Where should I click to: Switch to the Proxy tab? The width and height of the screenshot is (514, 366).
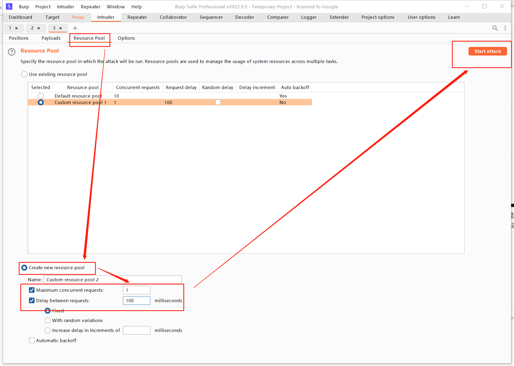click(x=78, y=17)
